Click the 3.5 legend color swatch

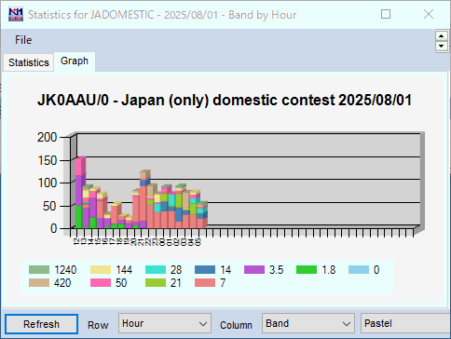[x=254, y=269]
